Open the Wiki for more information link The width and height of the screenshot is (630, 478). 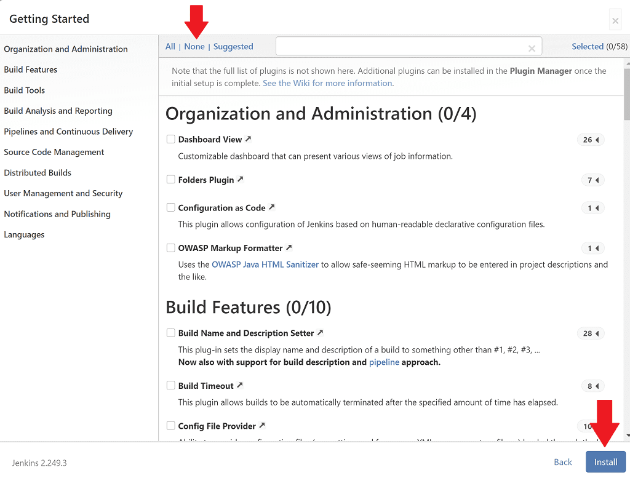click(328, 82)
